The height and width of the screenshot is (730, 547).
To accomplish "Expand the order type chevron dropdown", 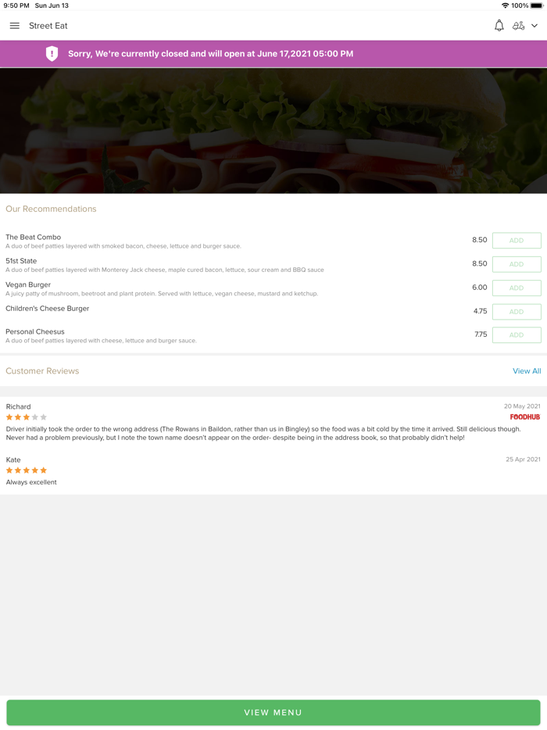I will [534, 26].
